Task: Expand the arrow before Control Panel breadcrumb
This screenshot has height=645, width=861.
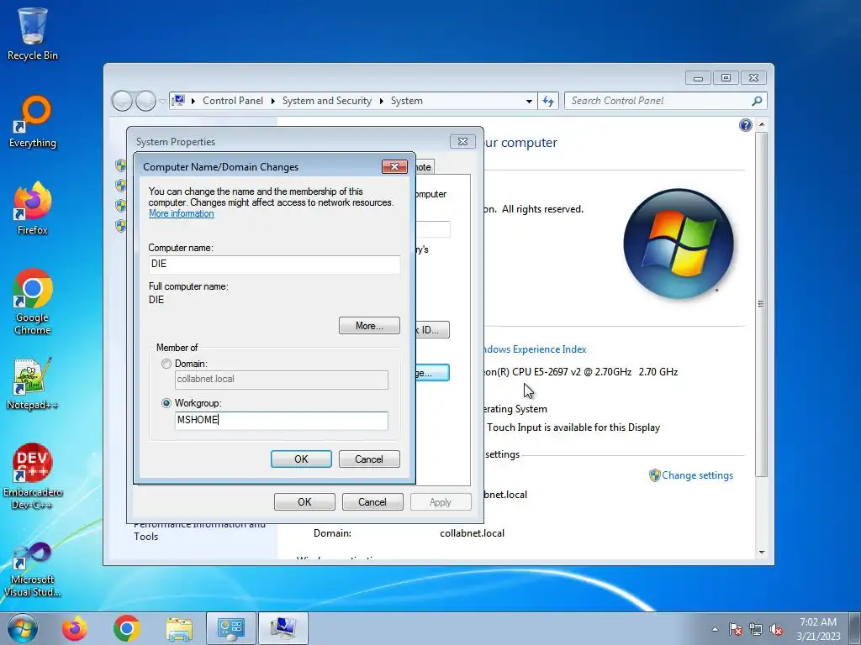Action: click(x=193, y=101)
